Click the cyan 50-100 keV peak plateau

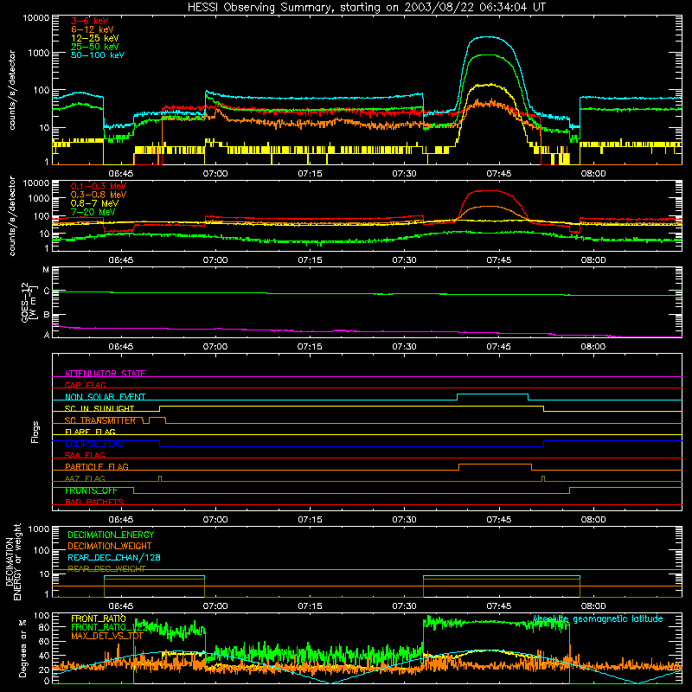[487, 37]
